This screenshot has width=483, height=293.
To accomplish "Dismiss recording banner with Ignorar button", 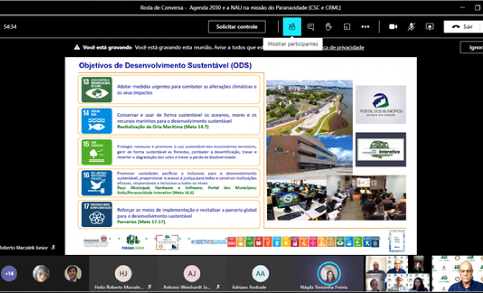I will click(471, 48).
